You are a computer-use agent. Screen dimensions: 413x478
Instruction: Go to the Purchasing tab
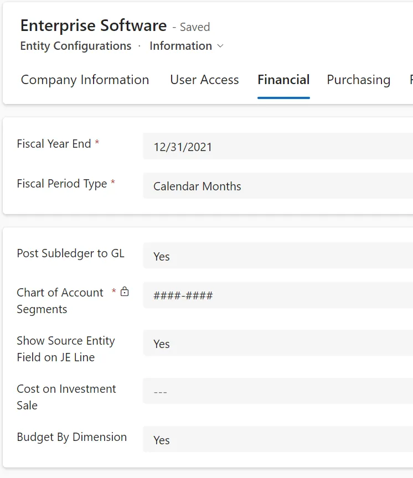point(359,80)
